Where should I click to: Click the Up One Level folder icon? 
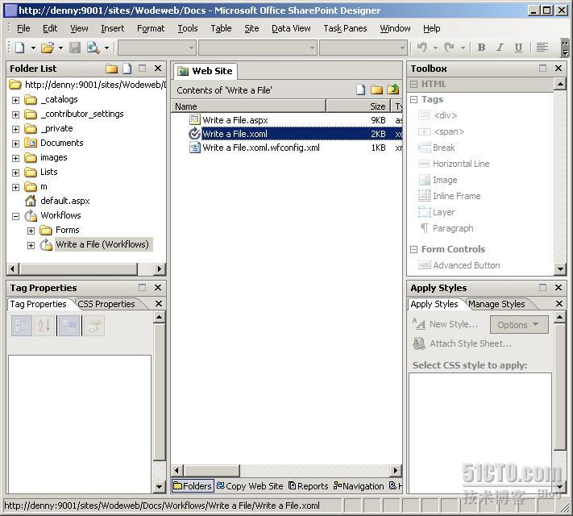393,89
